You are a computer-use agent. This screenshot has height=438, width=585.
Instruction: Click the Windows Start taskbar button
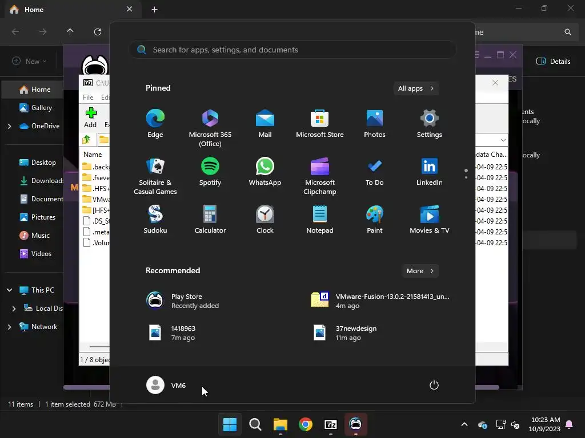[230, 424]
